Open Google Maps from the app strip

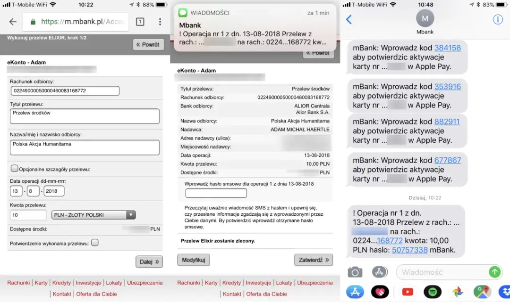point(483,292)
